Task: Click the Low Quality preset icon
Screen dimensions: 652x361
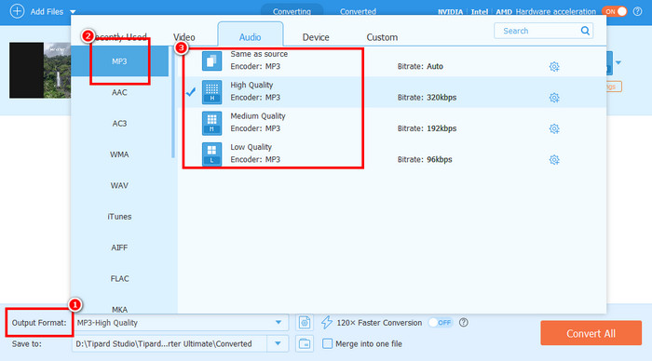Action: (211, 154)
